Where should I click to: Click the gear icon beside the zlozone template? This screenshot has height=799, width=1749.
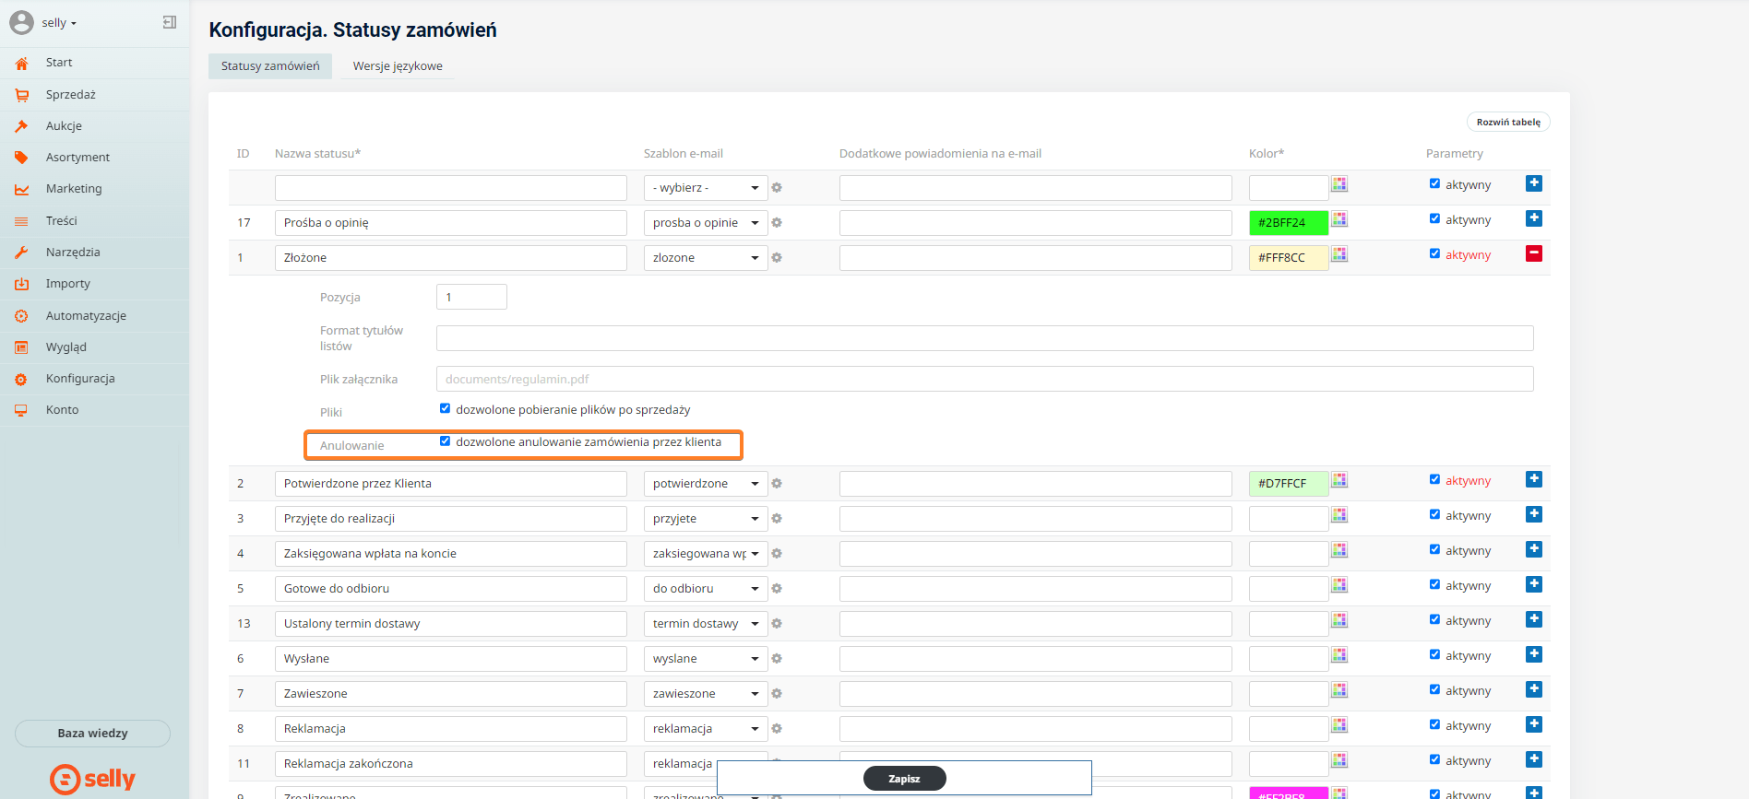coord(777,258)
